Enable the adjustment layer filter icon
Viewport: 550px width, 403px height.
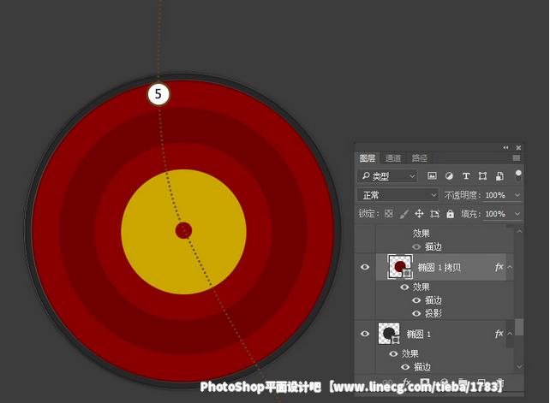tap(449, 176)
